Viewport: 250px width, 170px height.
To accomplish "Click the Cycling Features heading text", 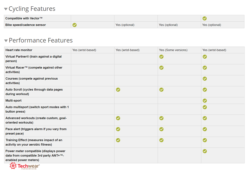I will click(x=32, y=9).
